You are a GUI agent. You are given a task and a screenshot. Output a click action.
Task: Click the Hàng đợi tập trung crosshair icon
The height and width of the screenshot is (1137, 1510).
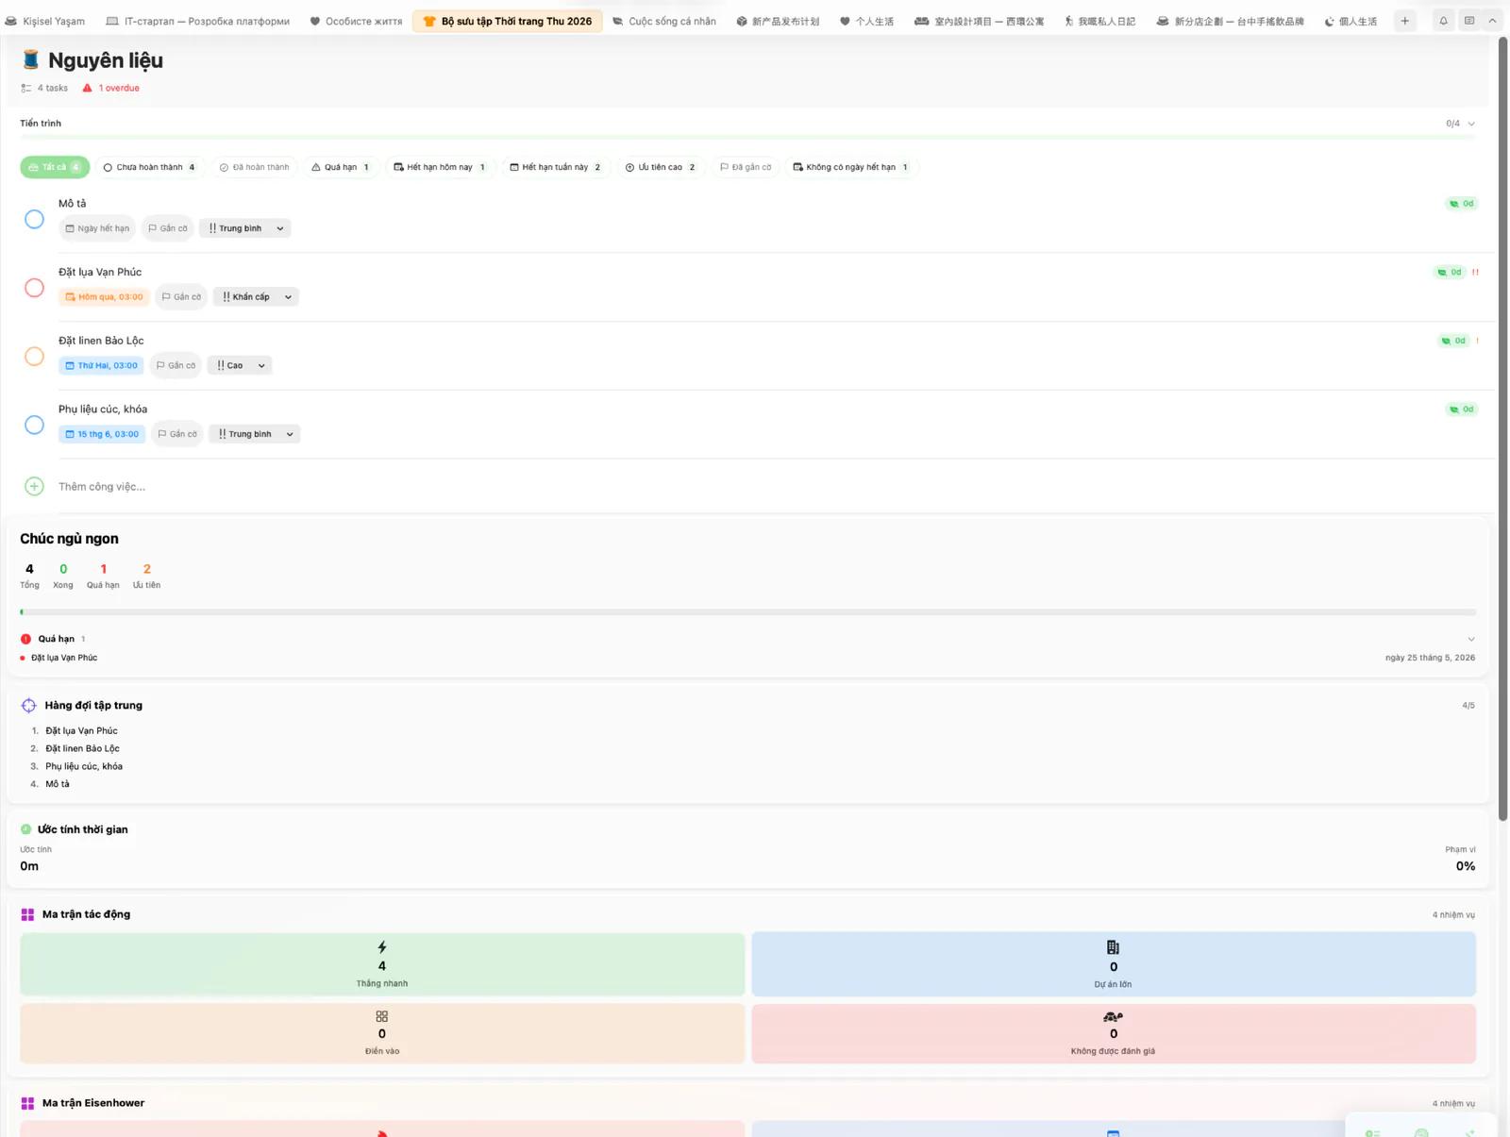pos(28,705)
